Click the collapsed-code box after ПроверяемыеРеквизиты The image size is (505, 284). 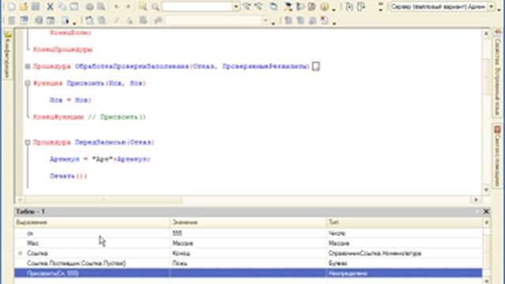point(316,66)
